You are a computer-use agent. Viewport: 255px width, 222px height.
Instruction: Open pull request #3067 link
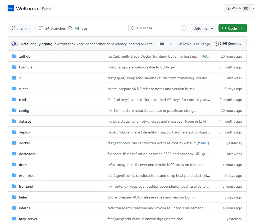(203, 143)
